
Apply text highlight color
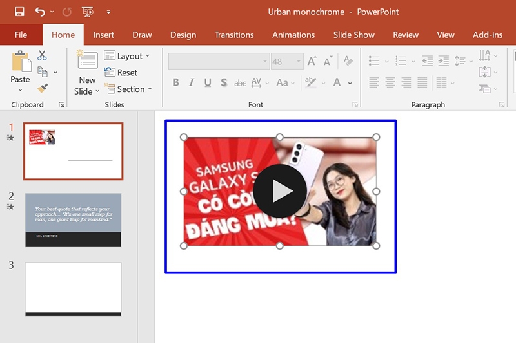(310, 82)
